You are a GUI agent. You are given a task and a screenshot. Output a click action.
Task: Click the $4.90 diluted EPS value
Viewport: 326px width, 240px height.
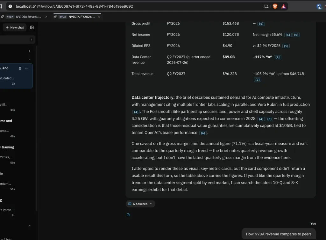tap(227, 46)
